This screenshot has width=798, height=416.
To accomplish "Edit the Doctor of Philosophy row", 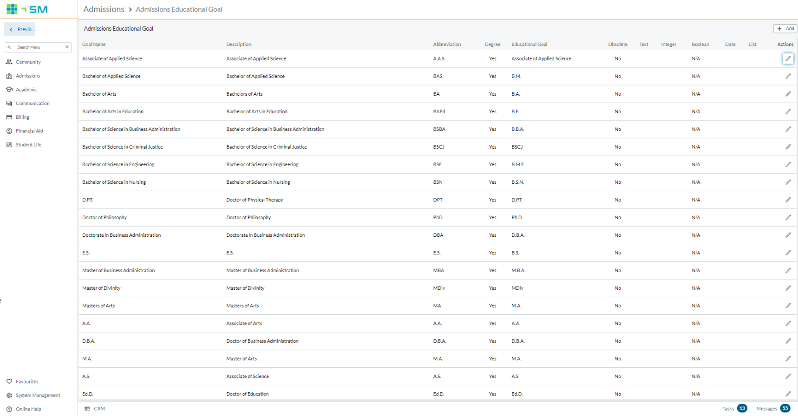I will (788, 217).
